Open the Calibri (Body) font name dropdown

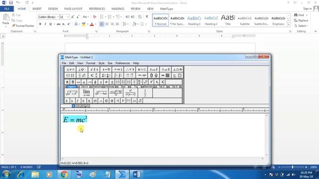58,17
